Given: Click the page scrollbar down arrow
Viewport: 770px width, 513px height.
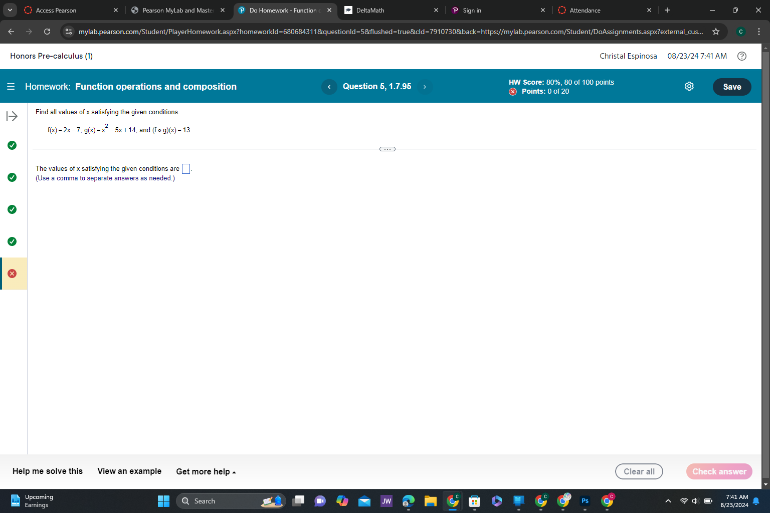Looking at the screenshot, I should tap(765, 484).
